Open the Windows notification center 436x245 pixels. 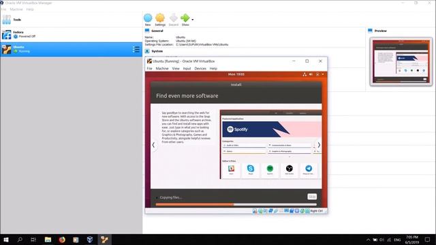pos(428,240)
